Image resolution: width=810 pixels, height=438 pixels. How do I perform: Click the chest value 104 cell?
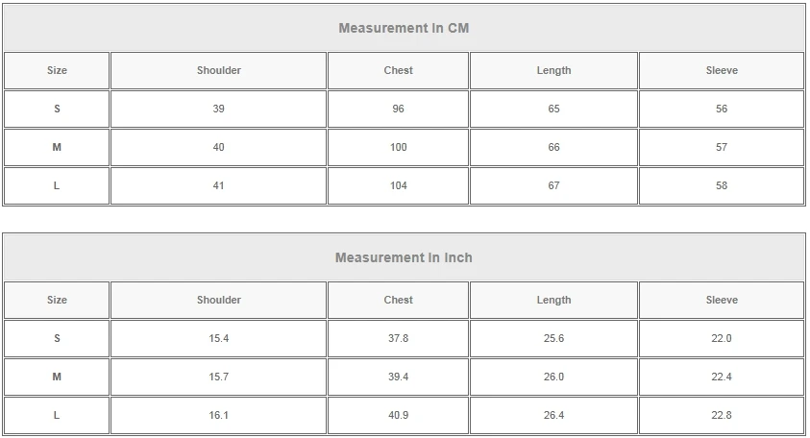399,185
